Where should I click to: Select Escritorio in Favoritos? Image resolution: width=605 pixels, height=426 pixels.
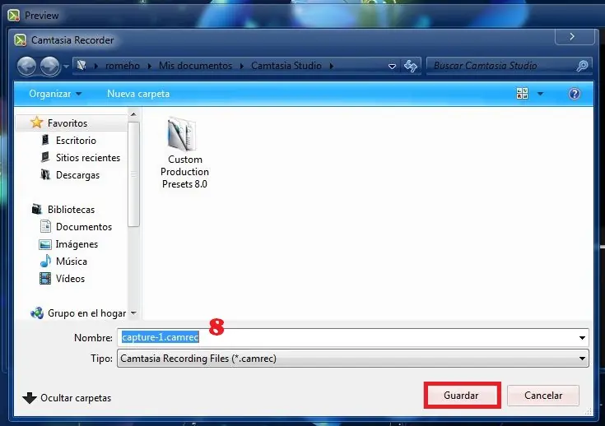[76, 141]
